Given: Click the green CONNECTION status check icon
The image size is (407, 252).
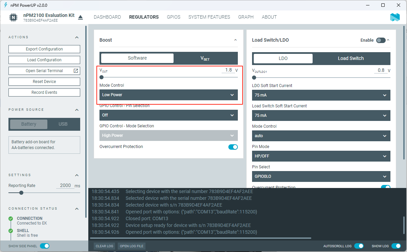Looking at the screenshot, I should [x=11, y=218].
